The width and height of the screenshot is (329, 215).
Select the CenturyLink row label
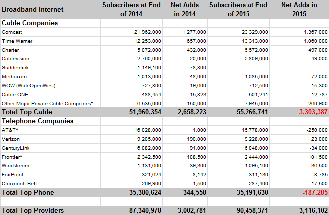[x=16, y=148]
